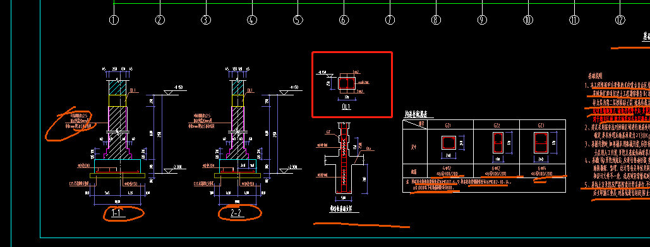Select the QL1 leader label in section 1-1
The height and width of the screenshot is (247, 650).
(x=133, y=90)
